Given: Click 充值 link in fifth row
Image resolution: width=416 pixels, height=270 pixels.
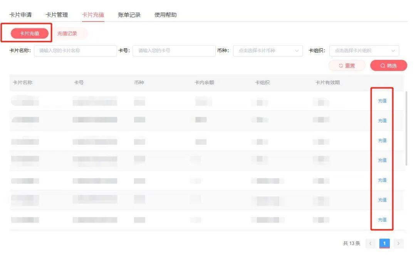Looking at the screenshot, I should click(x=382, y=180).
